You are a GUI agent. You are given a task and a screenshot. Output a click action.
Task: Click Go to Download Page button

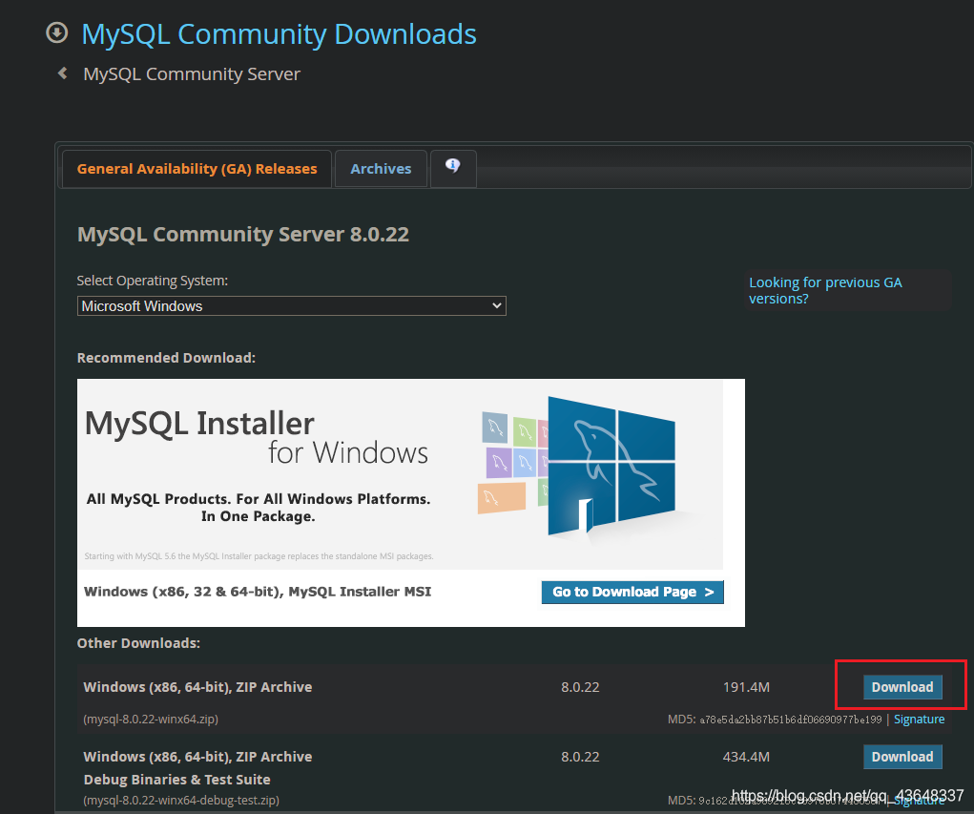tap(632, 593)
